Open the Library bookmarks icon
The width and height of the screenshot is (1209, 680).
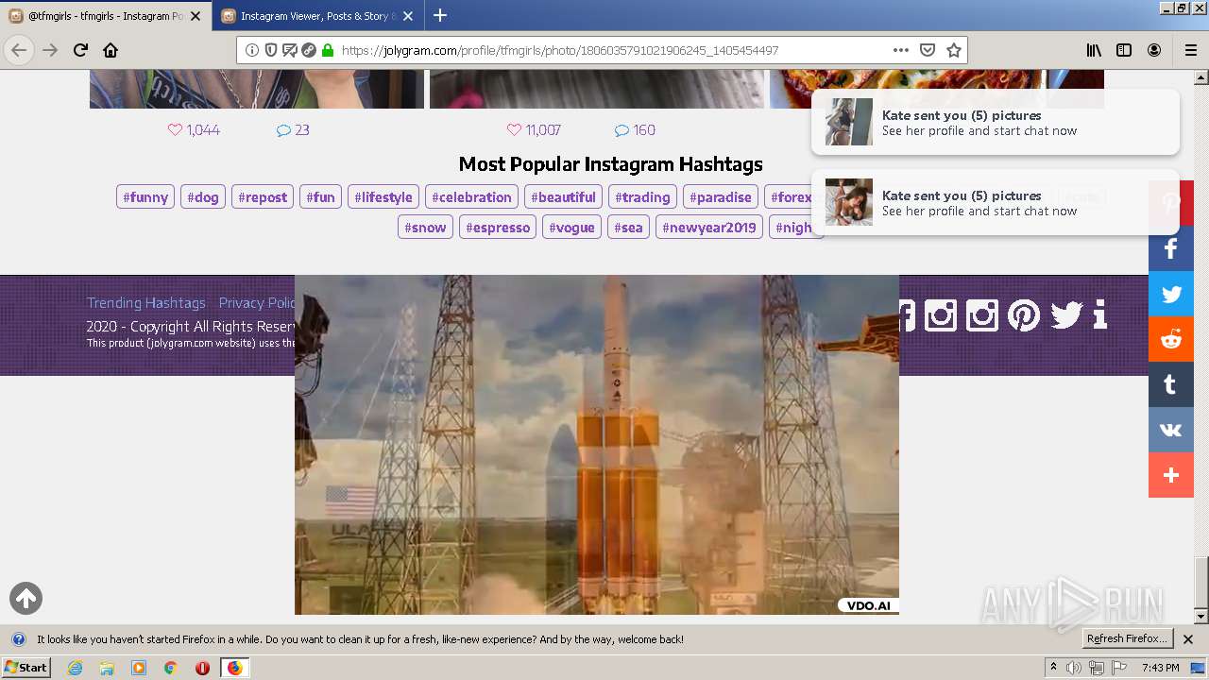[1094, 50]
